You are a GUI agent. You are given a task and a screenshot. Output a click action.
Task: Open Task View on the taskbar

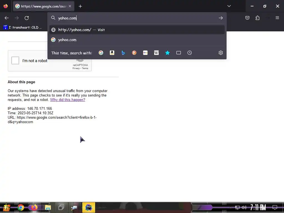[x=61, y=207]
